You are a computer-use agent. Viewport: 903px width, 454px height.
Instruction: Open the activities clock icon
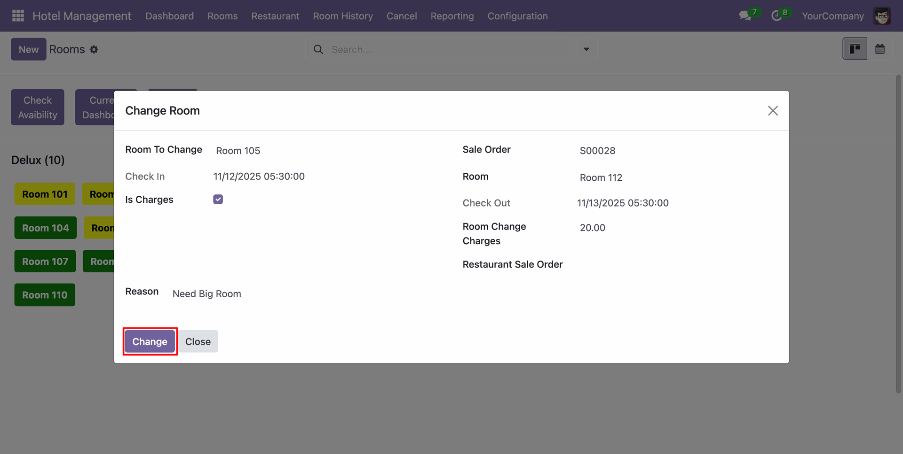776,16
